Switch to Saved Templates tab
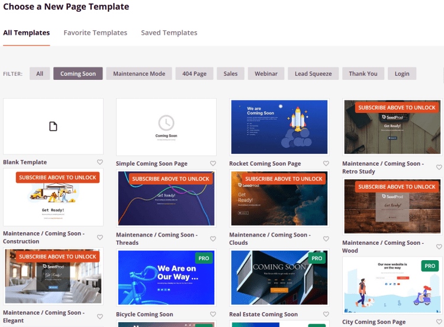 (169, 33)
